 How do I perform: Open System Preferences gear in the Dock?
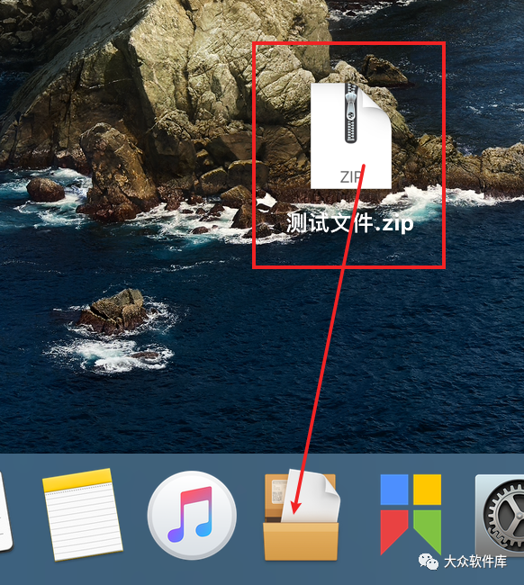click(x=500, y=515)
